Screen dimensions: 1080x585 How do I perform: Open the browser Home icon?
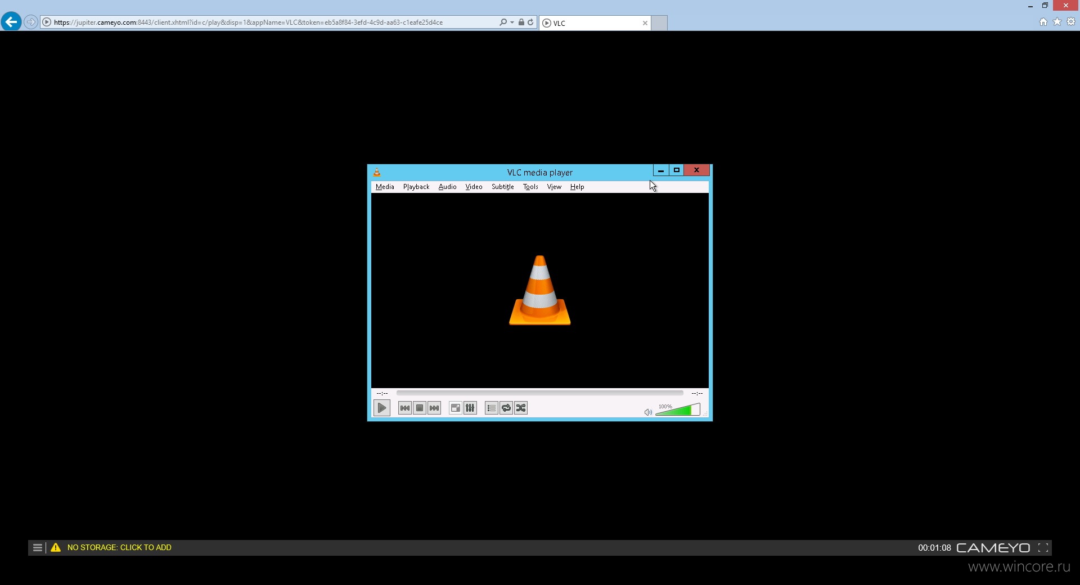[x=1043, y=21]
